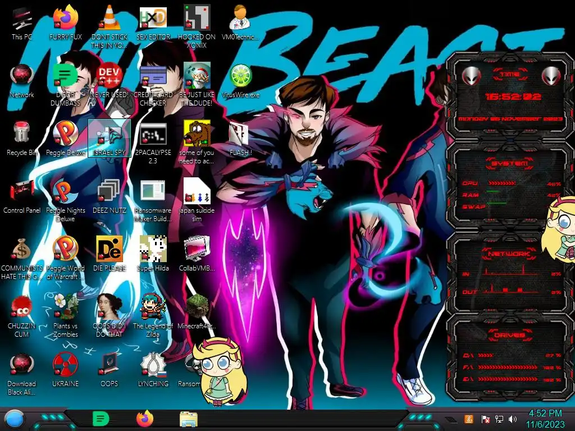Click the right alien head in the Time widget
The height and width of the screenshot is (431, 575).
pyautogui.click(x=551, y=76)
